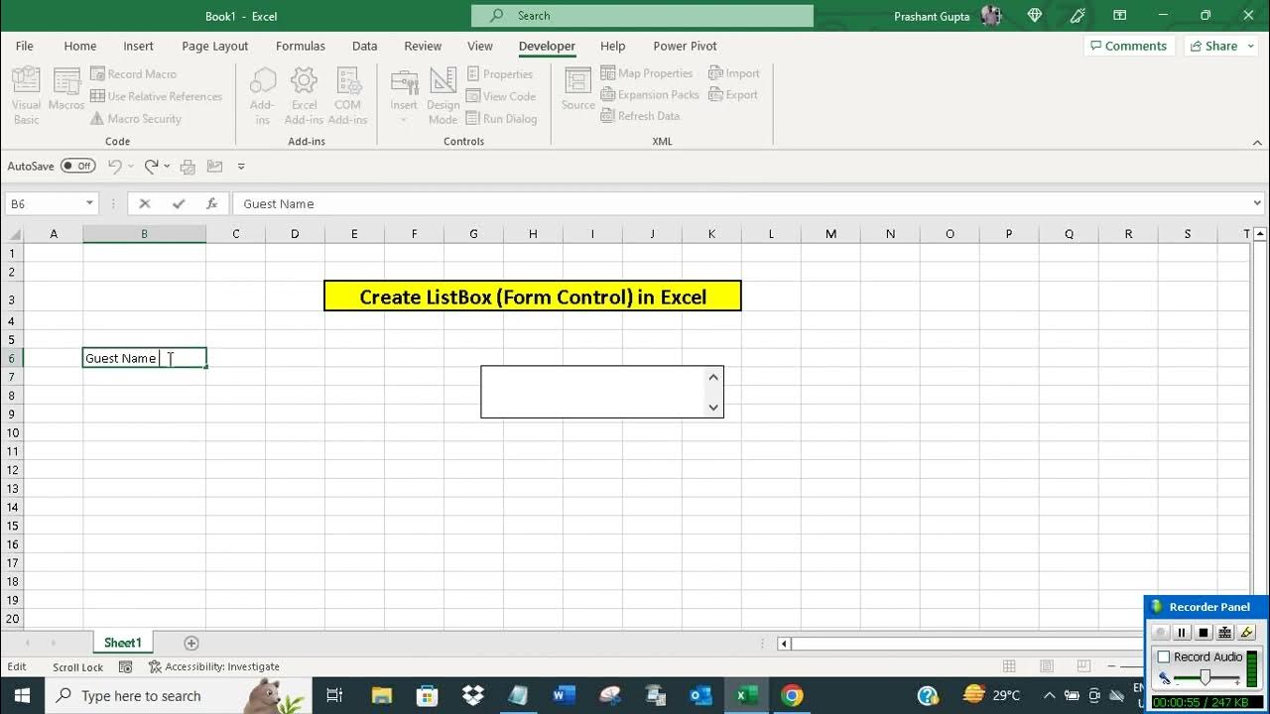Switch to the Data tab
Viewport: 1270px width, 714px height.
pyautogui.click(x=364, y=47)
